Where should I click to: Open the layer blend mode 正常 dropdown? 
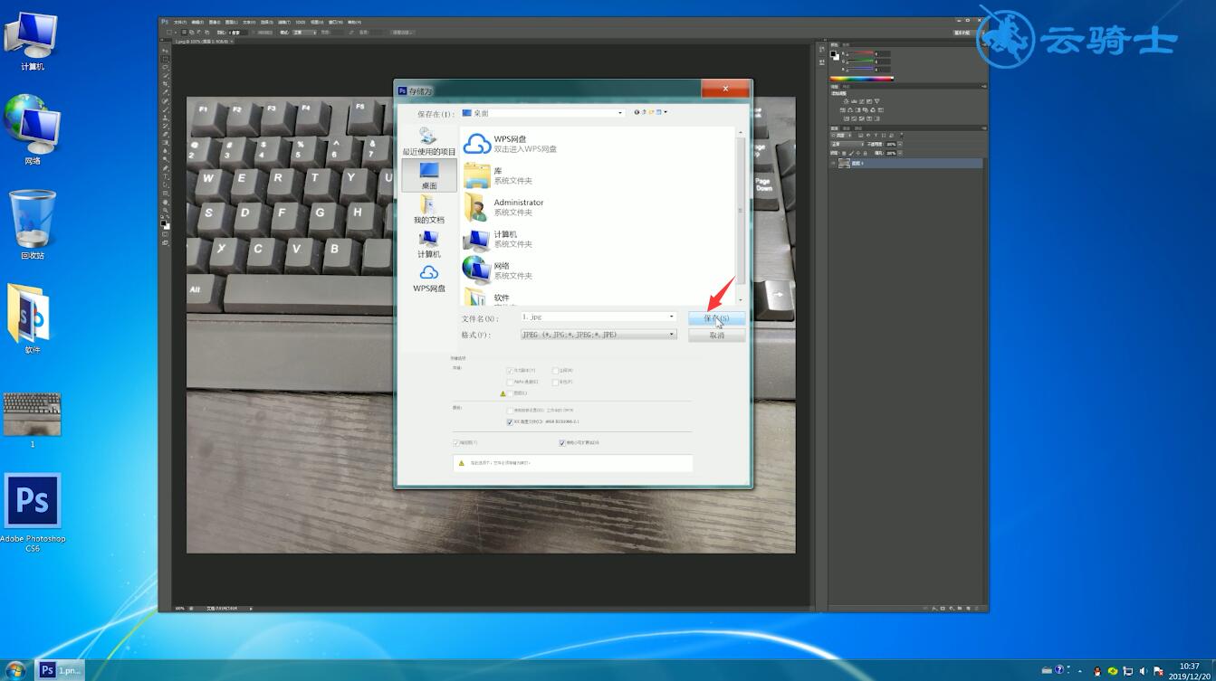[x=847, y=145]
